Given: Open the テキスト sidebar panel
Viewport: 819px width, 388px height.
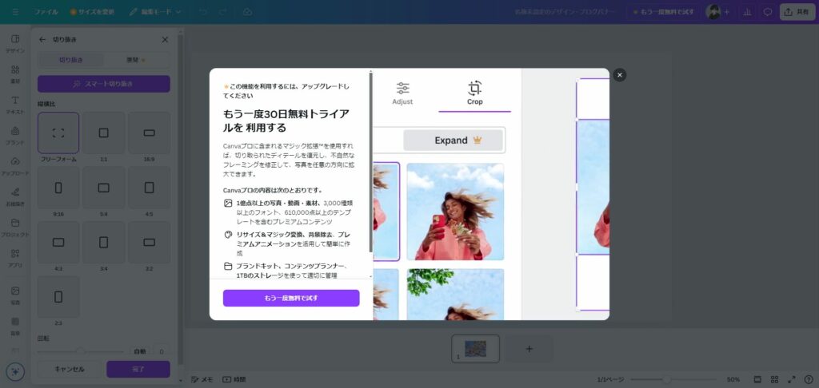Looking at the screenshot, I should tap(15, 105).
